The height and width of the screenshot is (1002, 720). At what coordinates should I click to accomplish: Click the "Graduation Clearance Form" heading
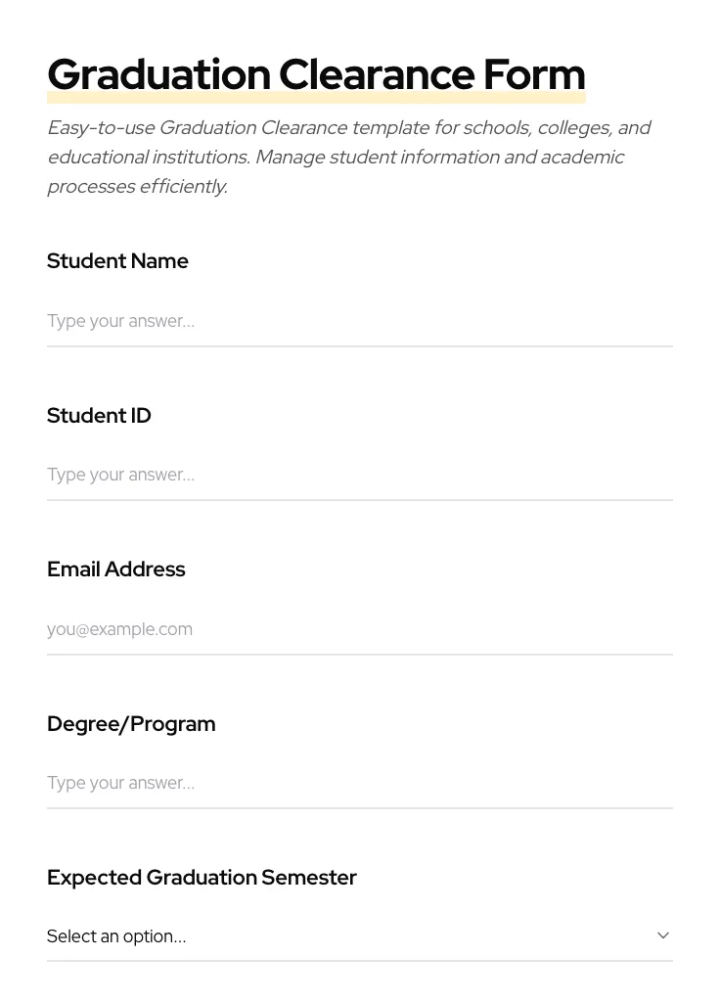[x=316, y=74]
